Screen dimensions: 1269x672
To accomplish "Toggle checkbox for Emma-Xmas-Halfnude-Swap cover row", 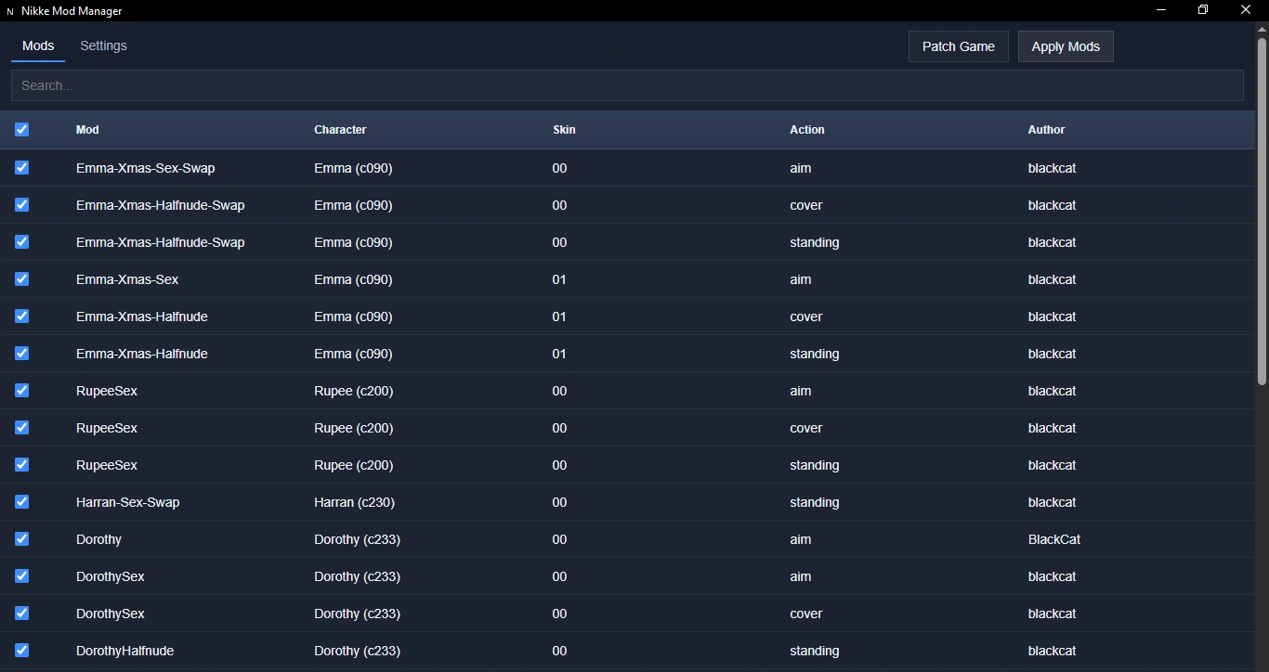I will [22, 205].
